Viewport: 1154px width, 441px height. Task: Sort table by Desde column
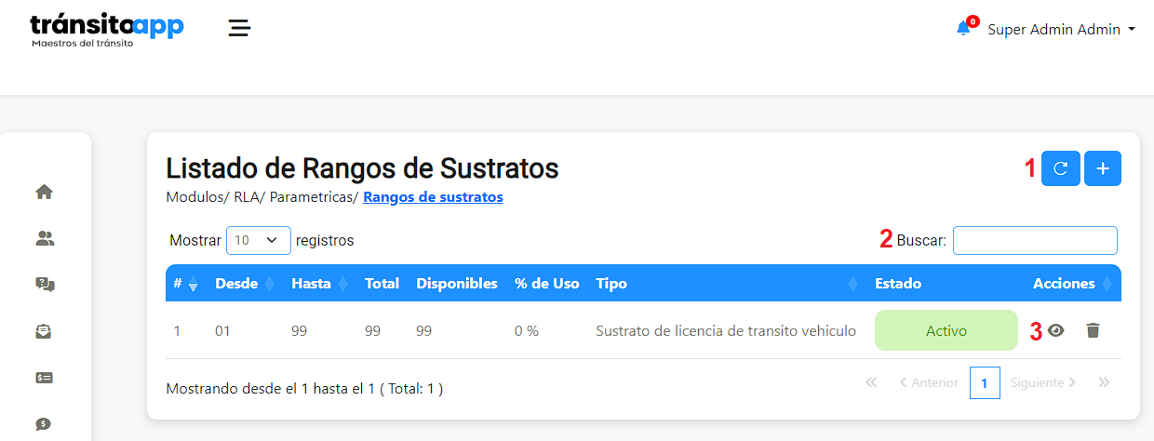tap(245, 284)
